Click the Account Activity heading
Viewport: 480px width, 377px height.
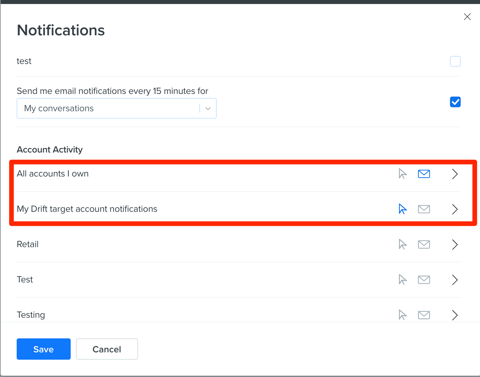(x=50, y=150)
